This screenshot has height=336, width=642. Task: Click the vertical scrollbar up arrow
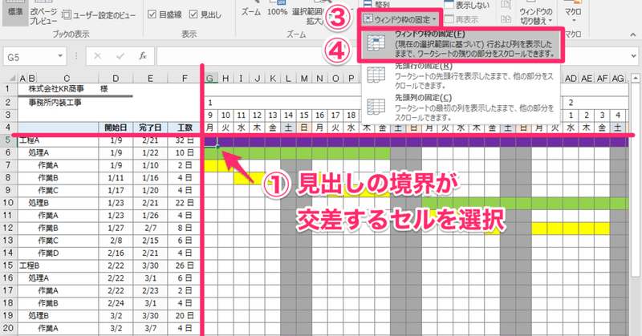[636, 78]
